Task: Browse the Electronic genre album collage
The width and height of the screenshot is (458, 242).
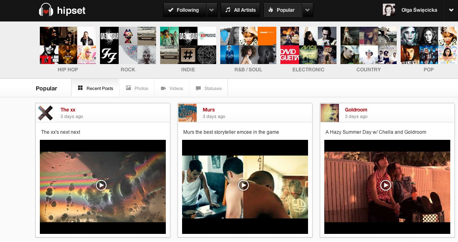Action: pos(308,45)
